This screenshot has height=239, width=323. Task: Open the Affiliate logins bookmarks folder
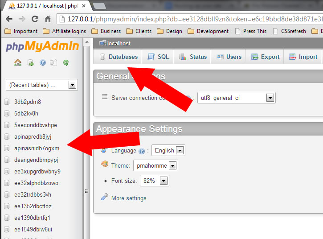(64, 31)
